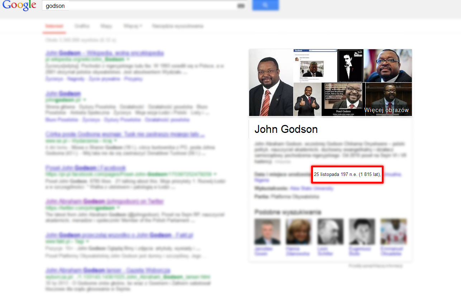Image resolution: width=461 pixels, height=297 pixels.
Task: Open close-up photo of man with glasses
Action: click(388, 66)
